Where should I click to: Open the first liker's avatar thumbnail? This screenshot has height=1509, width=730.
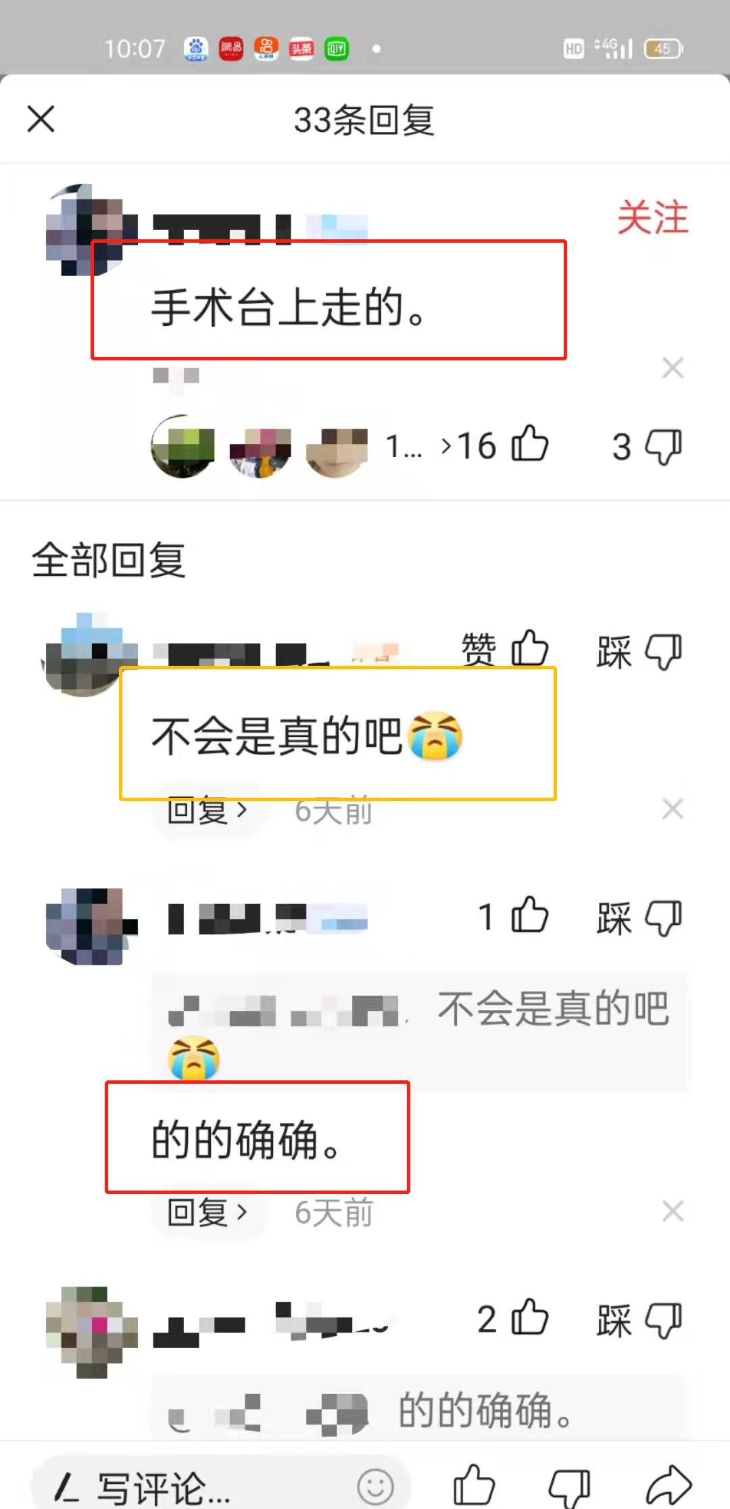point(182,446)
